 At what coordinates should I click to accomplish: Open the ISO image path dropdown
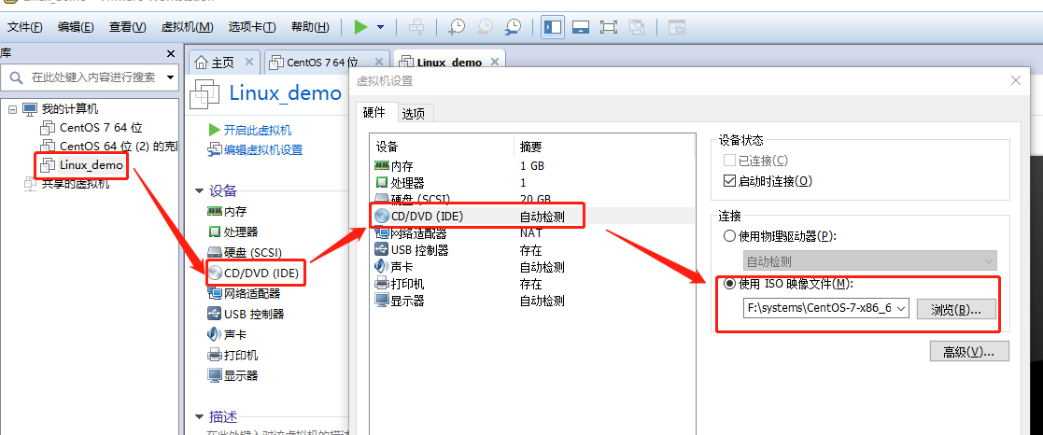pyautogui.click(x=901, y=309)
